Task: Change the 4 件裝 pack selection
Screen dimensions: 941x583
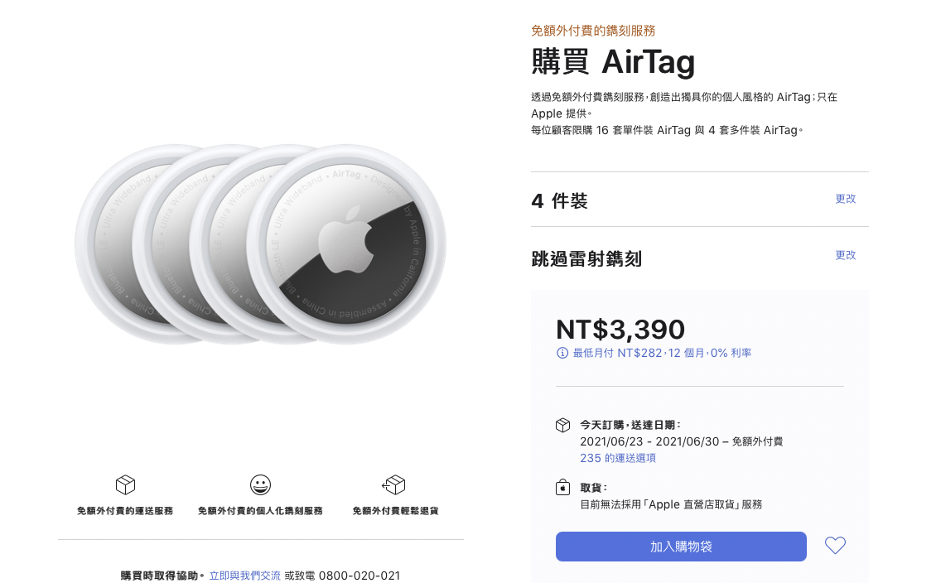Action: pyautogui.click(x=846, y=199)
